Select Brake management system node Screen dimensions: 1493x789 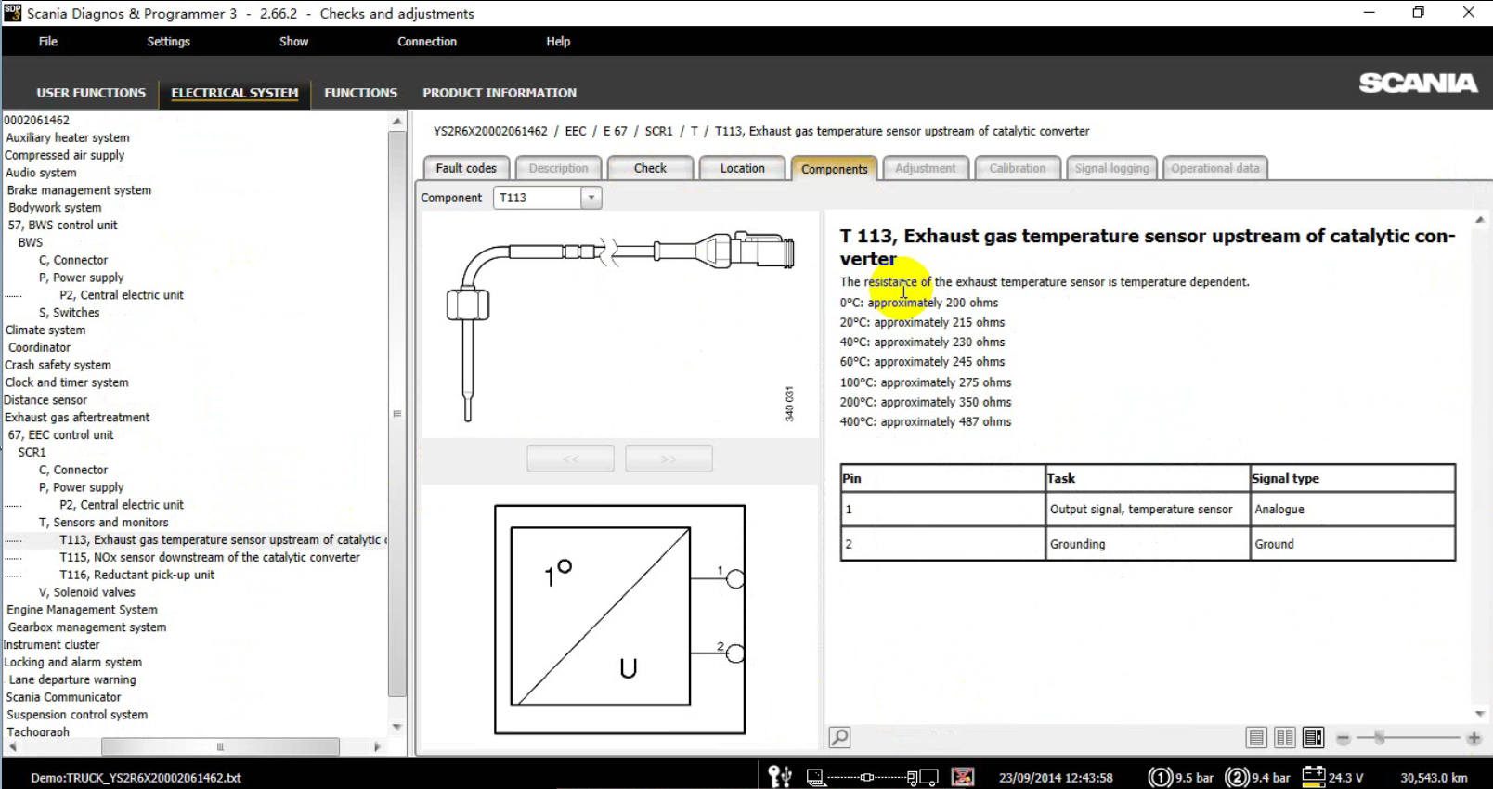[79, 190]
